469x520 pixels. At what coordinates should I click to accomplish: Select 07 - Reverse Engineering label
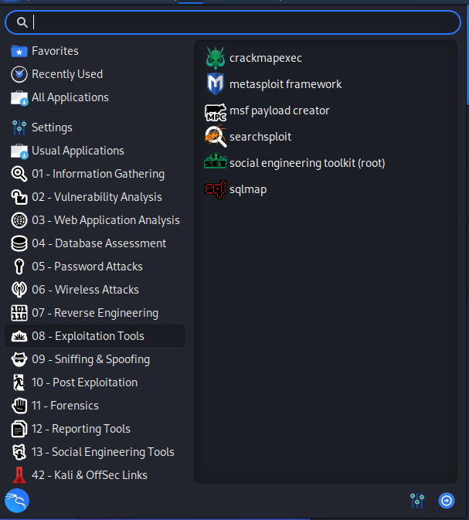95,313
